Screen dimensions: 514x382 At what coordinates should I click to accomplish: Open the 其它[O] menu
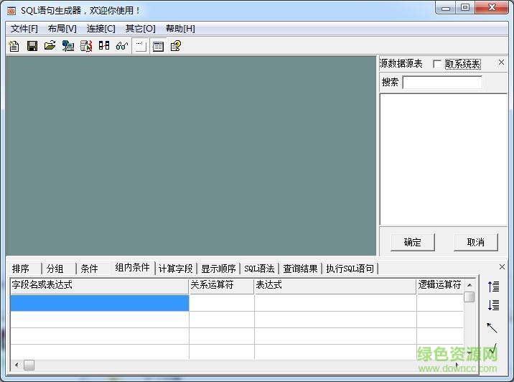click(x=140, y=29)
